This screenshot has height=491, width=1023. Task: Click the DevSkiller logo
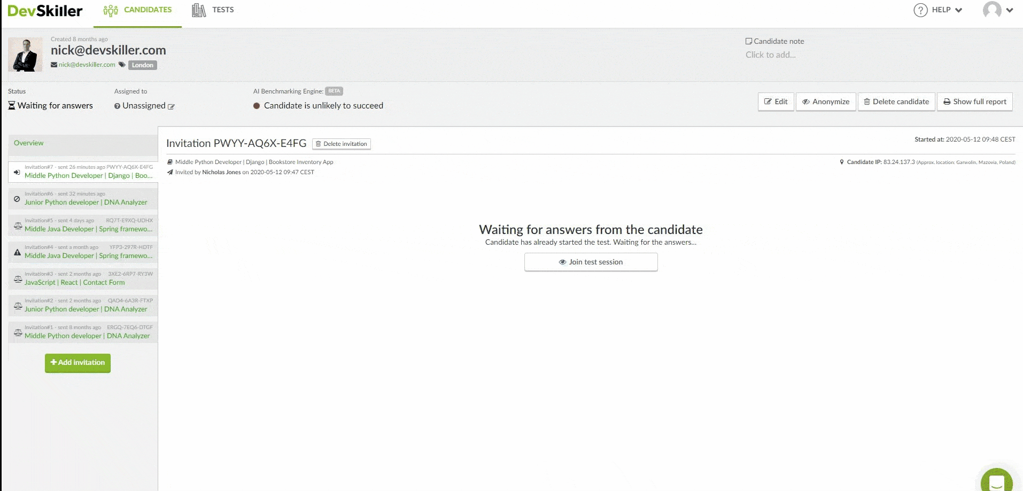click(45, 11)
